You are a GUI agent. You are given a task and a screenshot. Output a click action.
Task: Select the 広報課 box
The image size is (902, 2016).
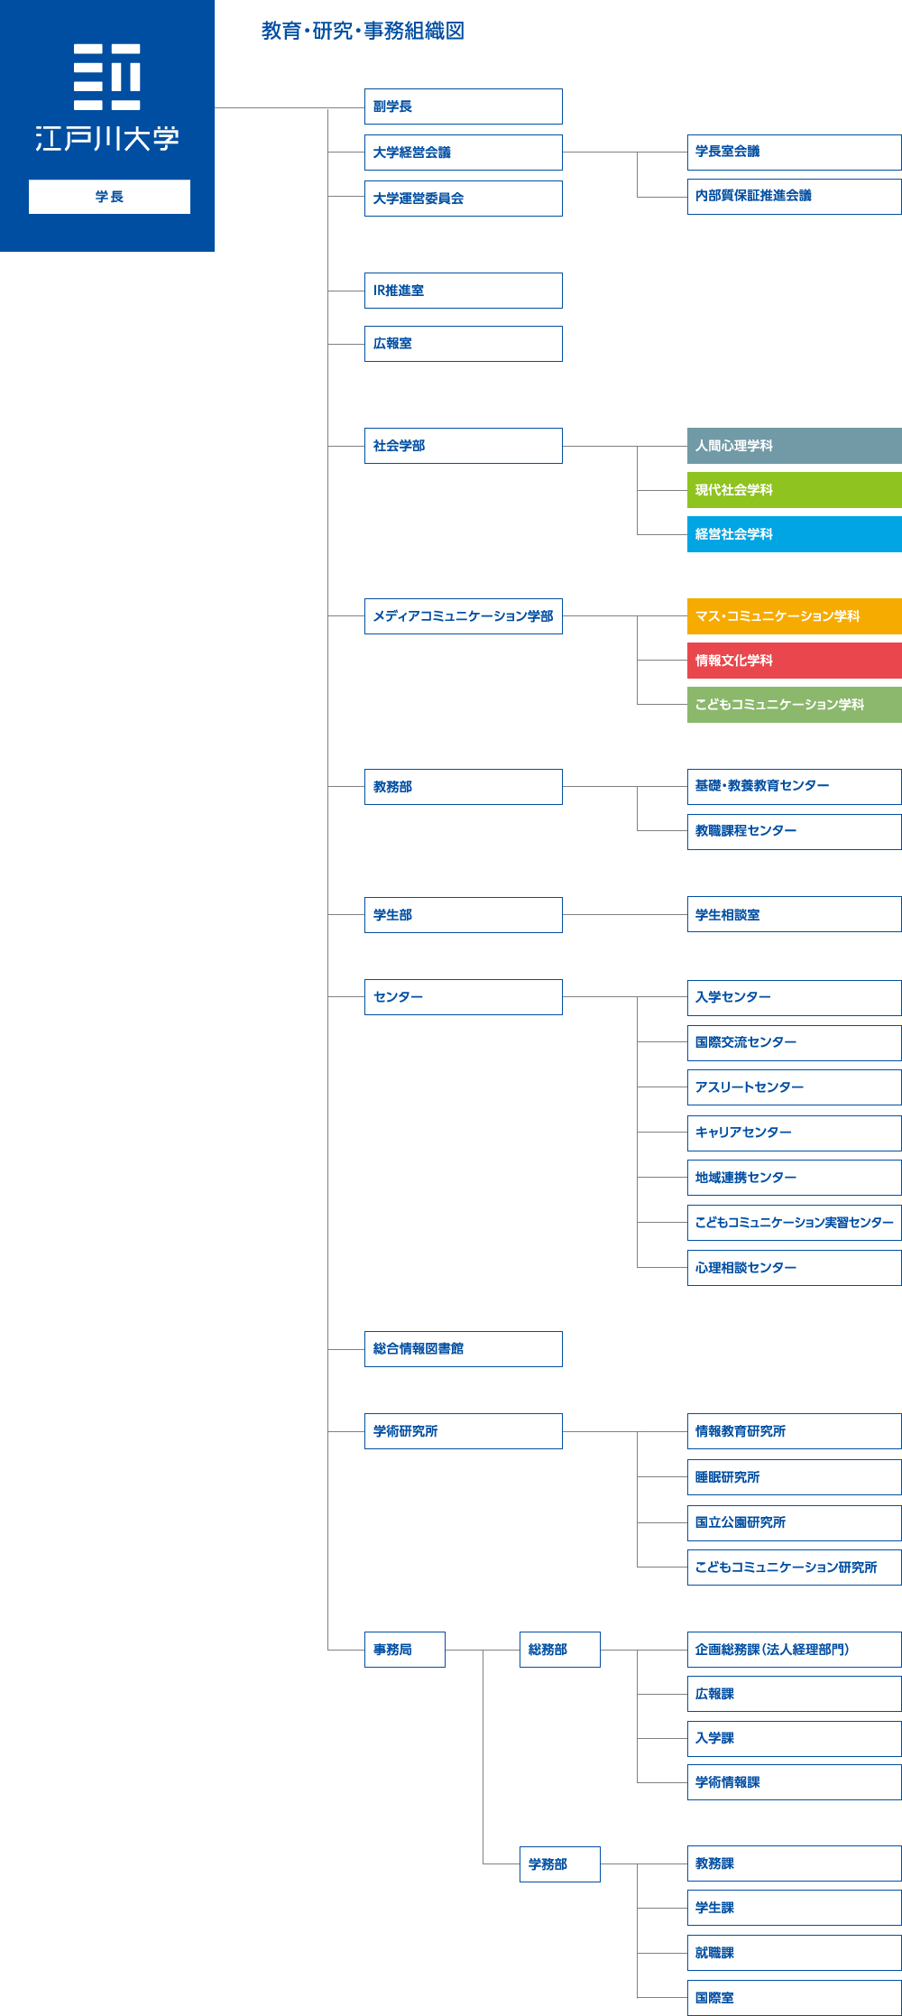795,1694
